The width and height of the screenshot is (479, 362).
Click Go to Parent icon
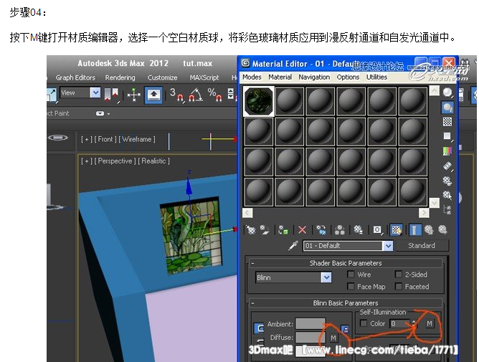coord(429,229)
